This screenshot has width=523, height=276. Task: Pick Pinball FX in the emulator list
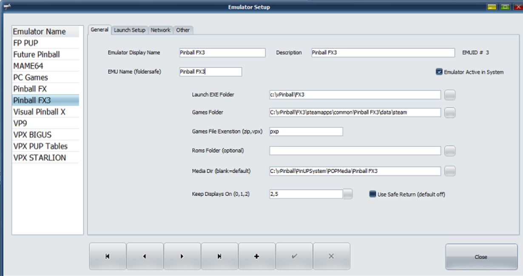[x=45, y=89]
